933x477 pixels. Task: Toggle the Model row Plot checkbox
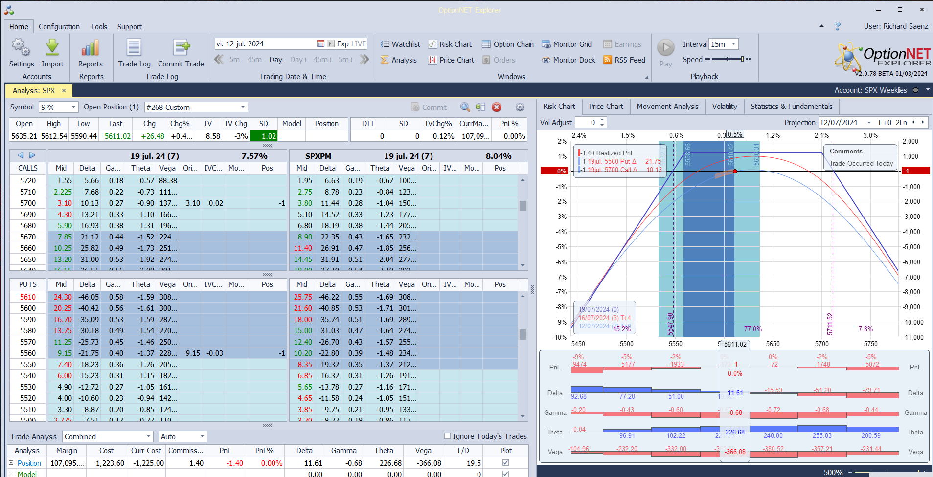point(505,474)
